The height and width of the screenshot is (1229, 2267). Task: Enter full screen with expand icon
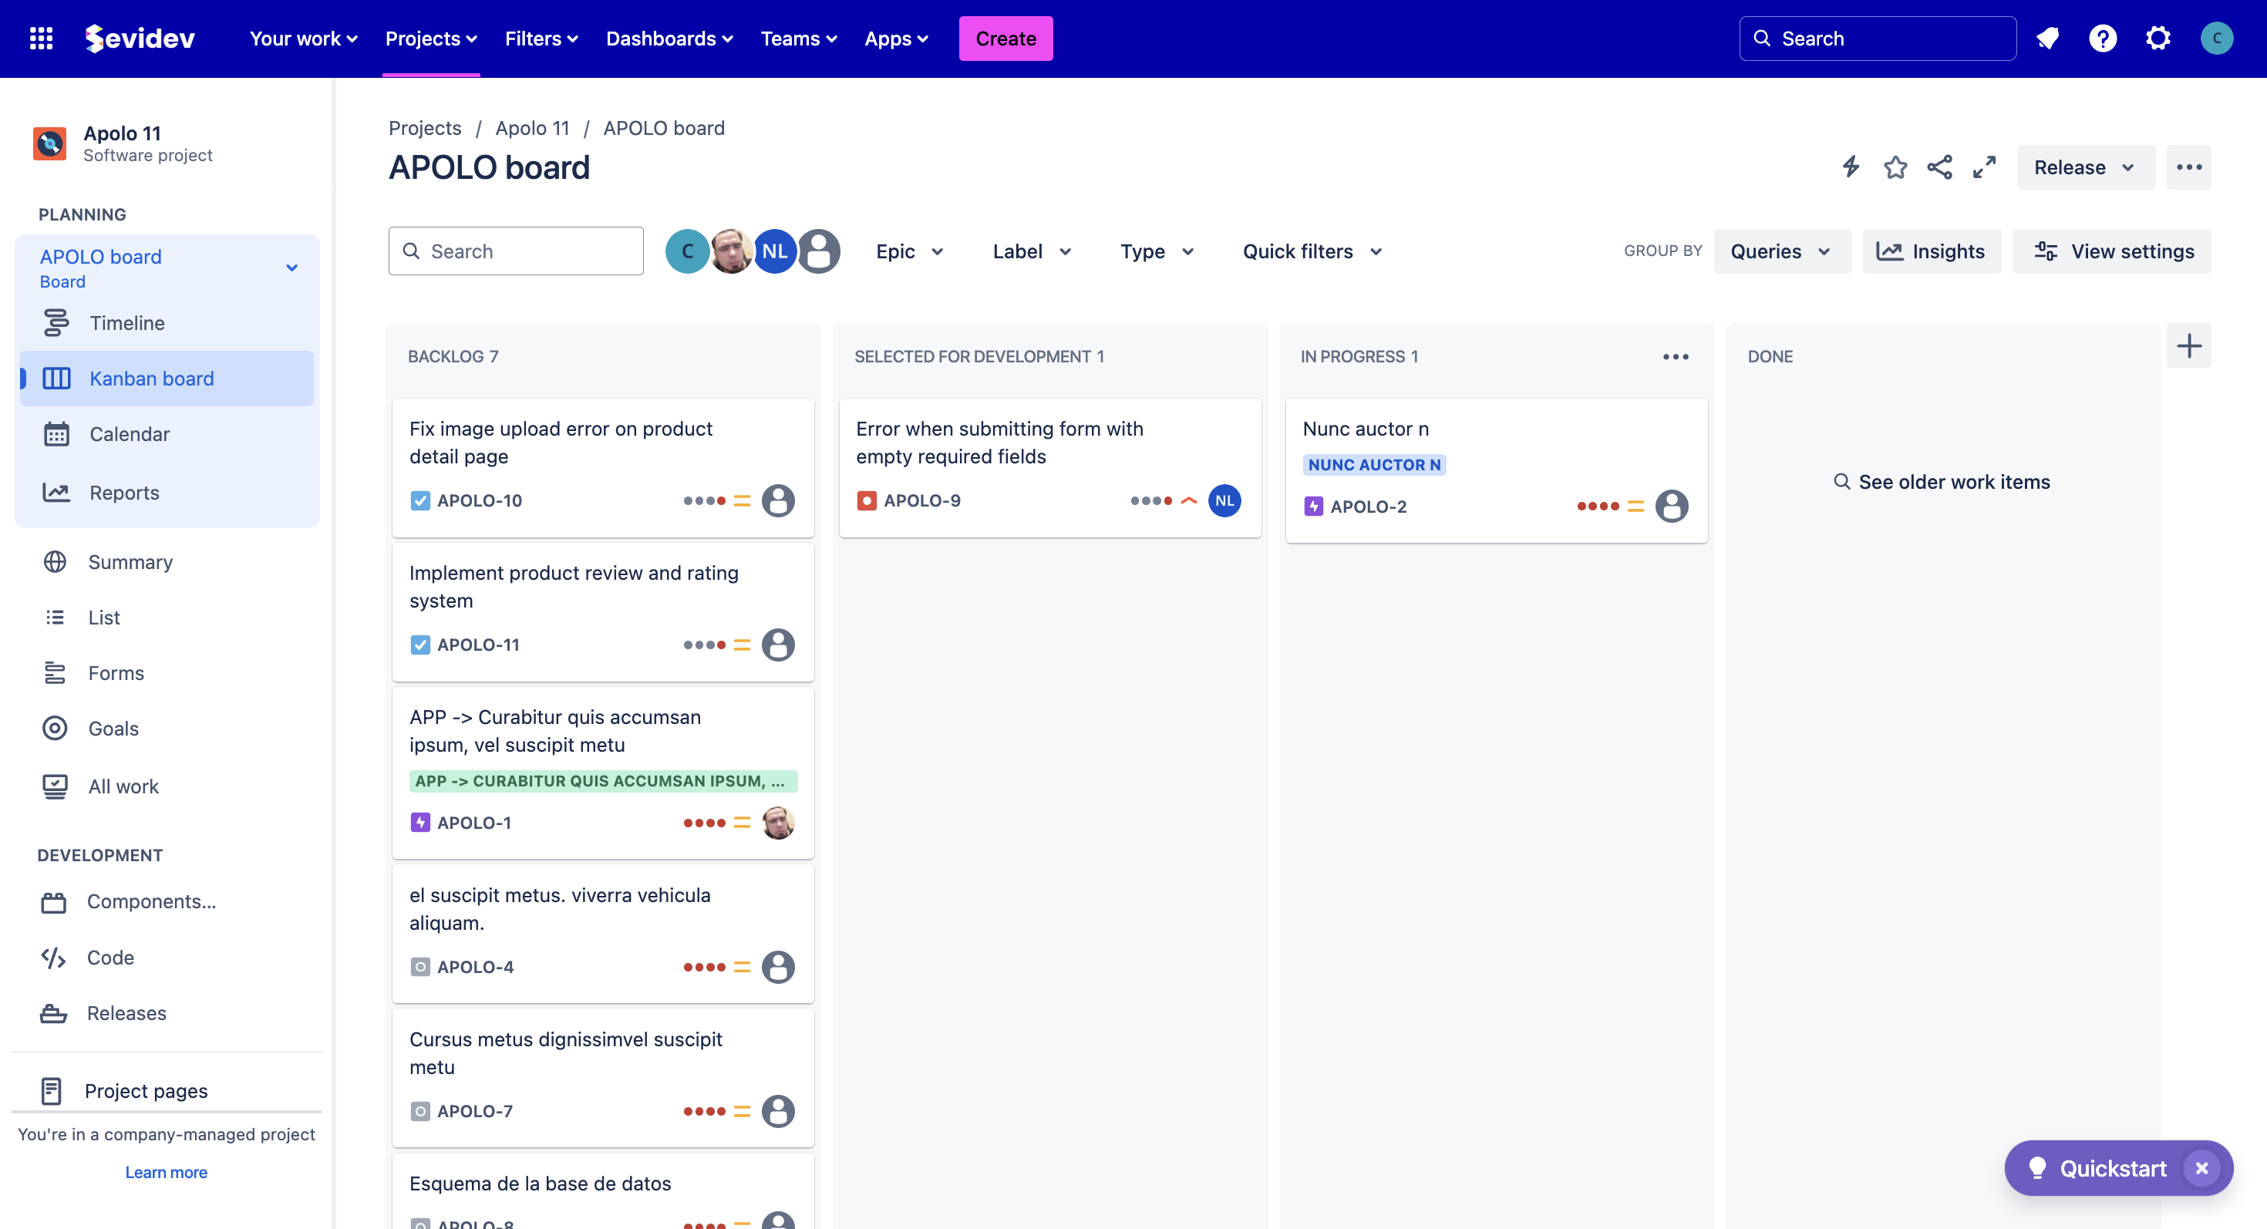[x=1983, y=167]
